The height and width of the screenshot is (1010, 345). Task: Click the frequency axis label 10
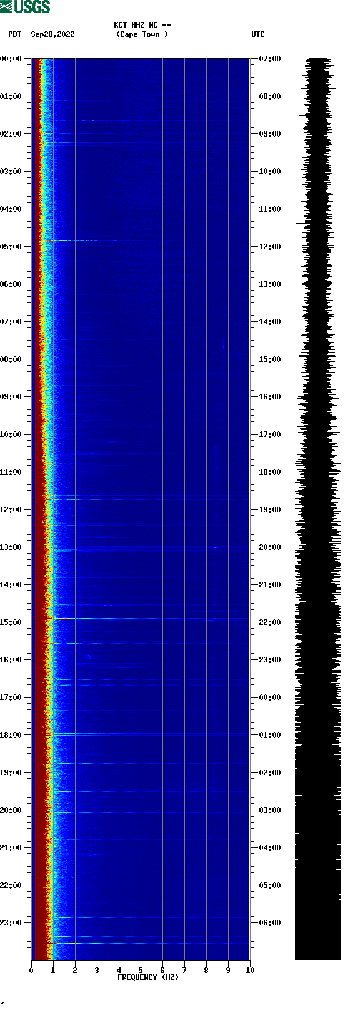250,971
